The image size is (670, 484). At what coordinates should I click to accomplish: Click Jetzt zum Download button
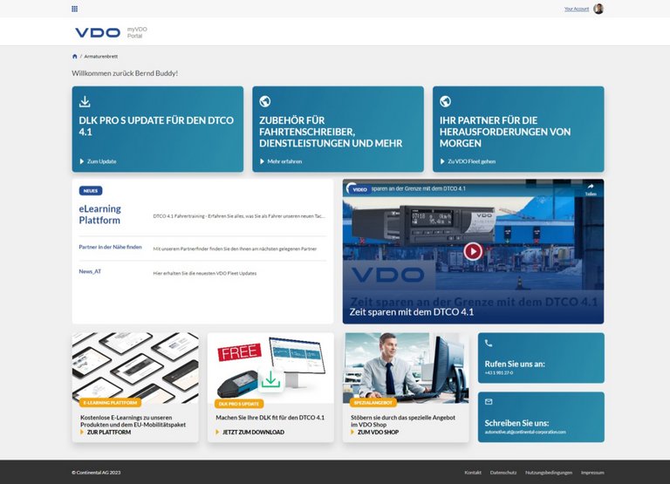point(252,432)
